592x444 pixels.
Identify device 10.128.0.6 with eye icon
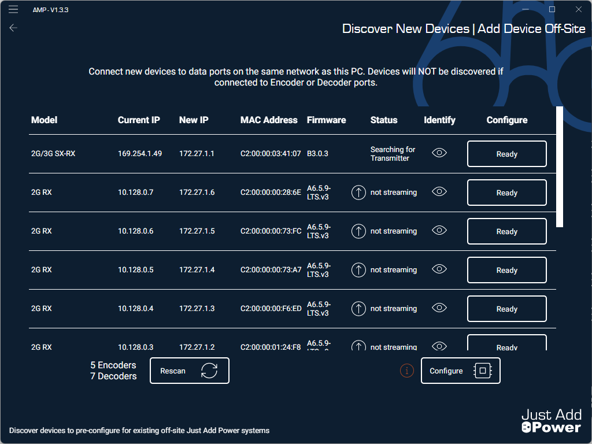tap(439, 230)
